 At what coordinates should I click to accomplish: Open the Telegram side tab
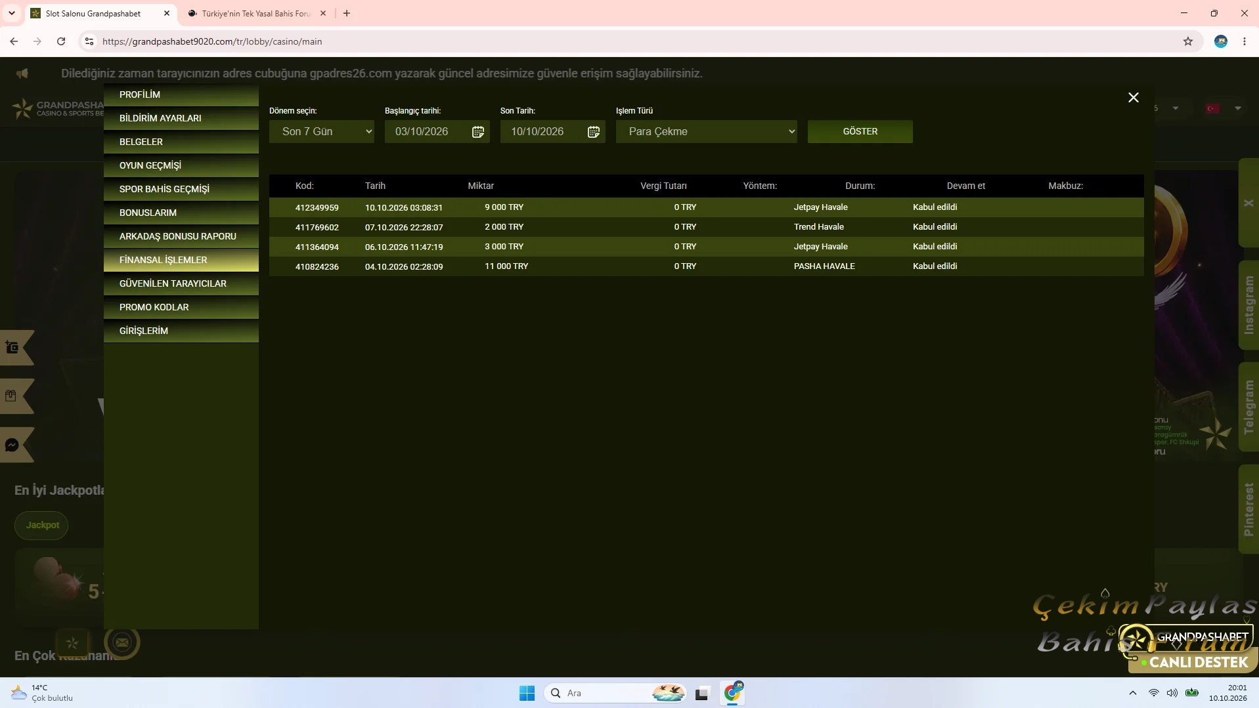click(1248, 407)
